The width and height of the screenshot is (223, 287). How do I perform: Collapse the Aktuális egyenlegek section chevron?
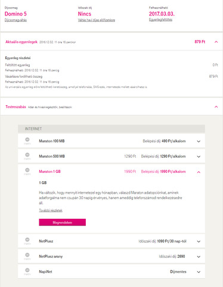[x=216, y=42]
